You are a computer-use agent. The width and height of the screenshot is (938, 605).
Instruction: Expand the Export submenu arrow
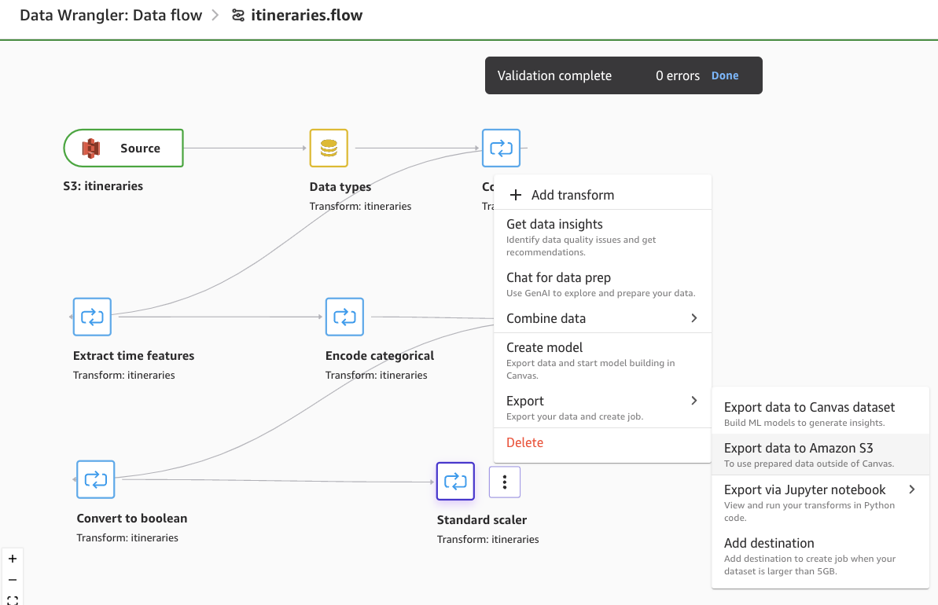(x=694, y=401)
